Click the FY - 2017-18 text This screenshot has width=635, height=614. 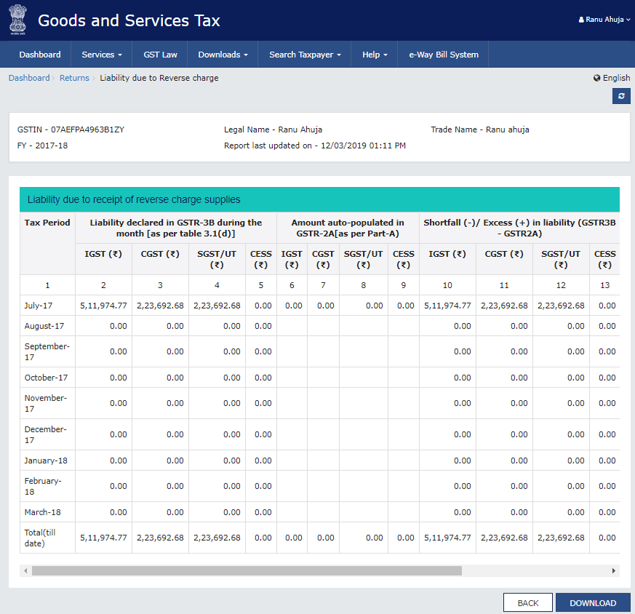click(x=42, y=145)
